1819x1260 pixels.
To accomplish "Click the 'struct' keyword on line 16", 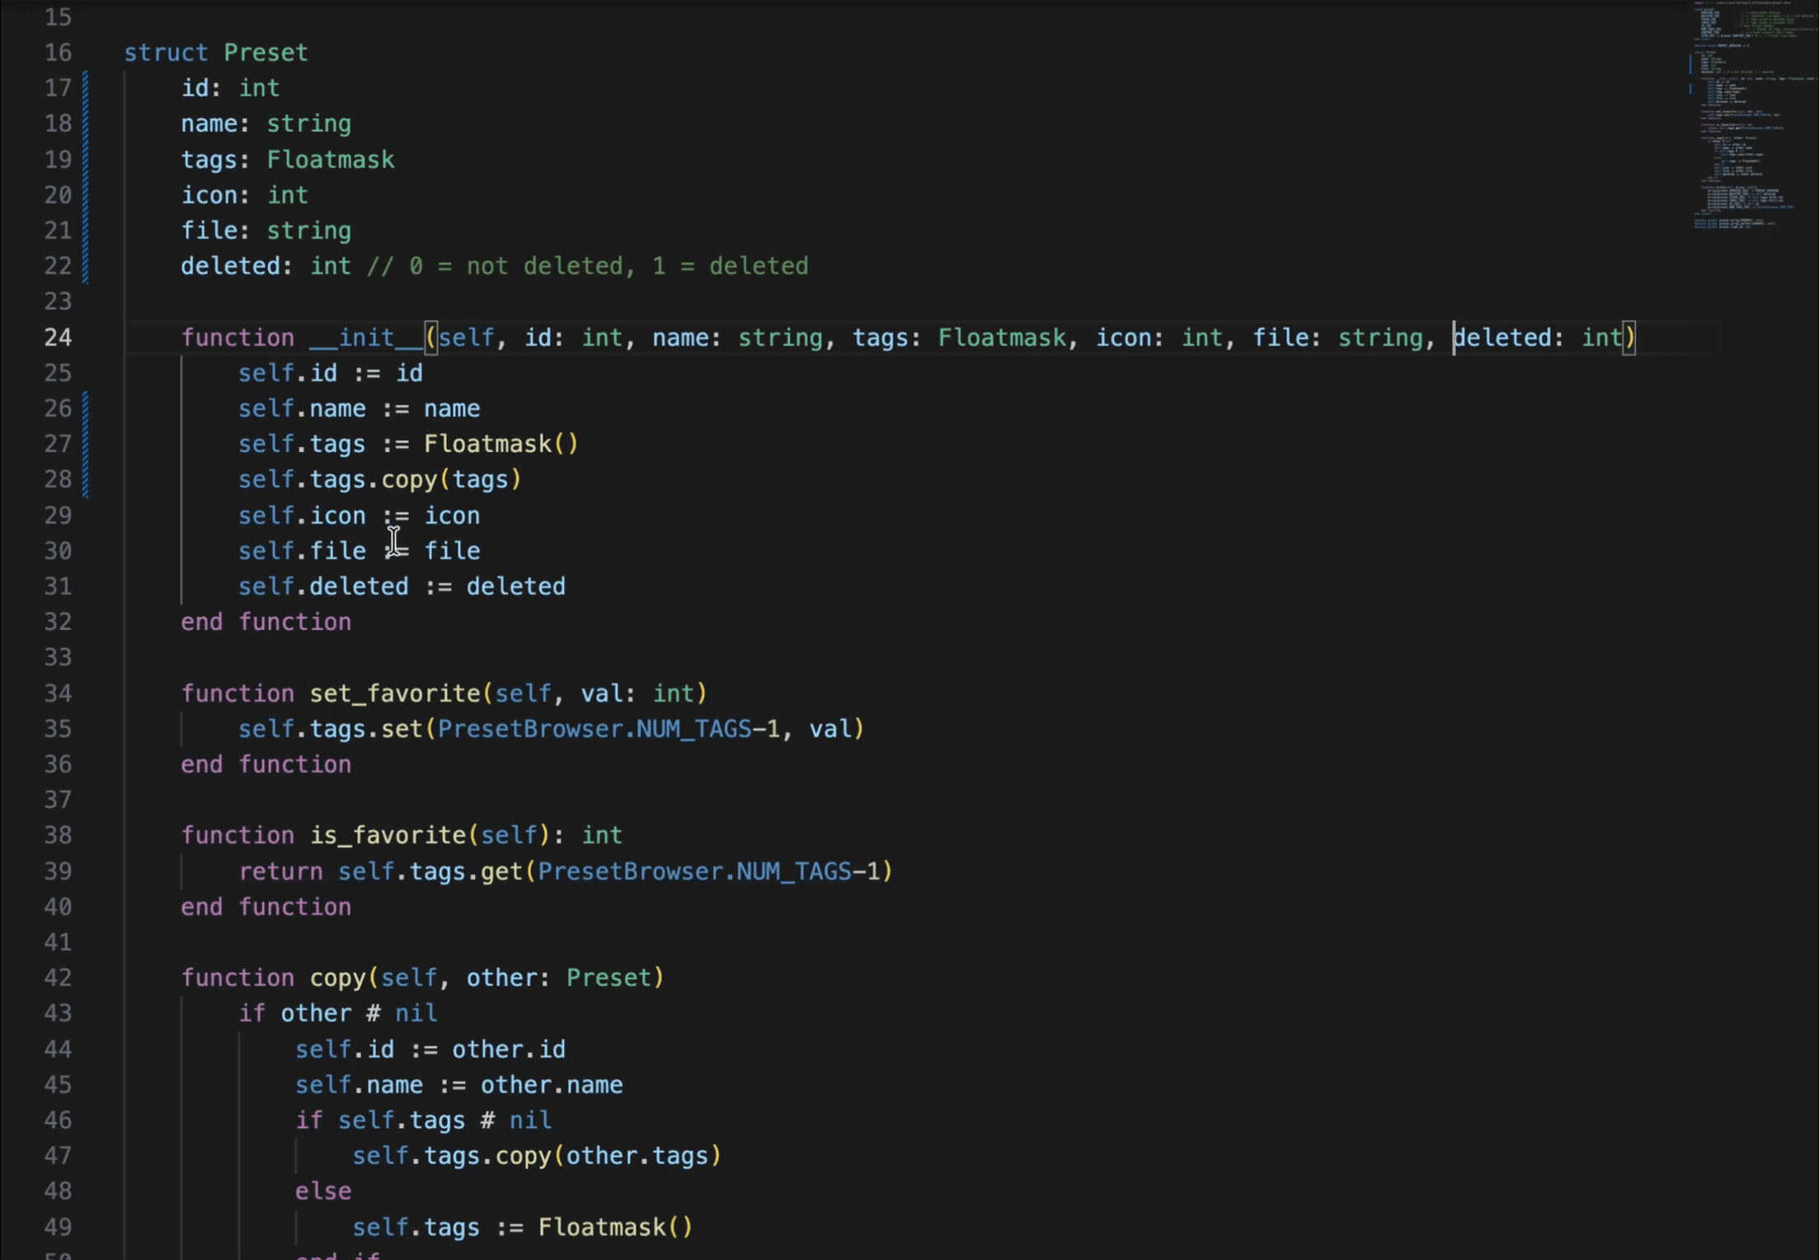I will (166, 53).
